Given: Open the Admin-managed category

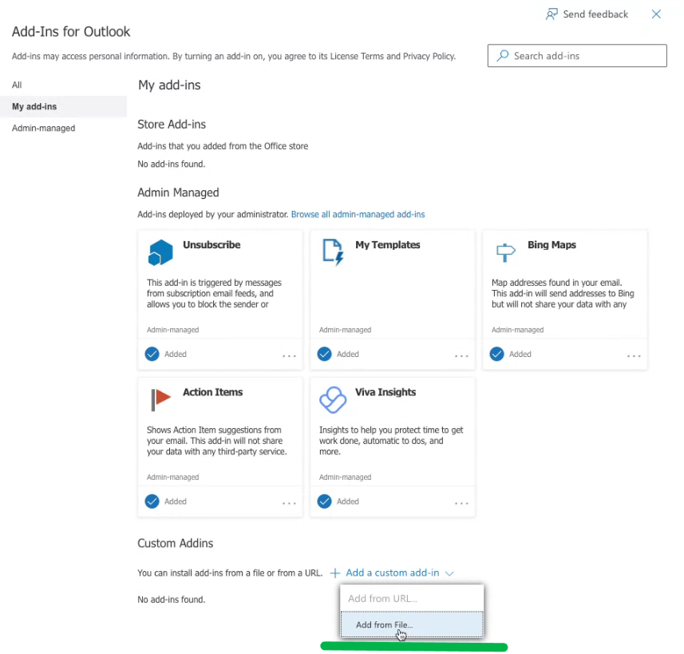Looking at the screenshot, I should tap(43, 129).
